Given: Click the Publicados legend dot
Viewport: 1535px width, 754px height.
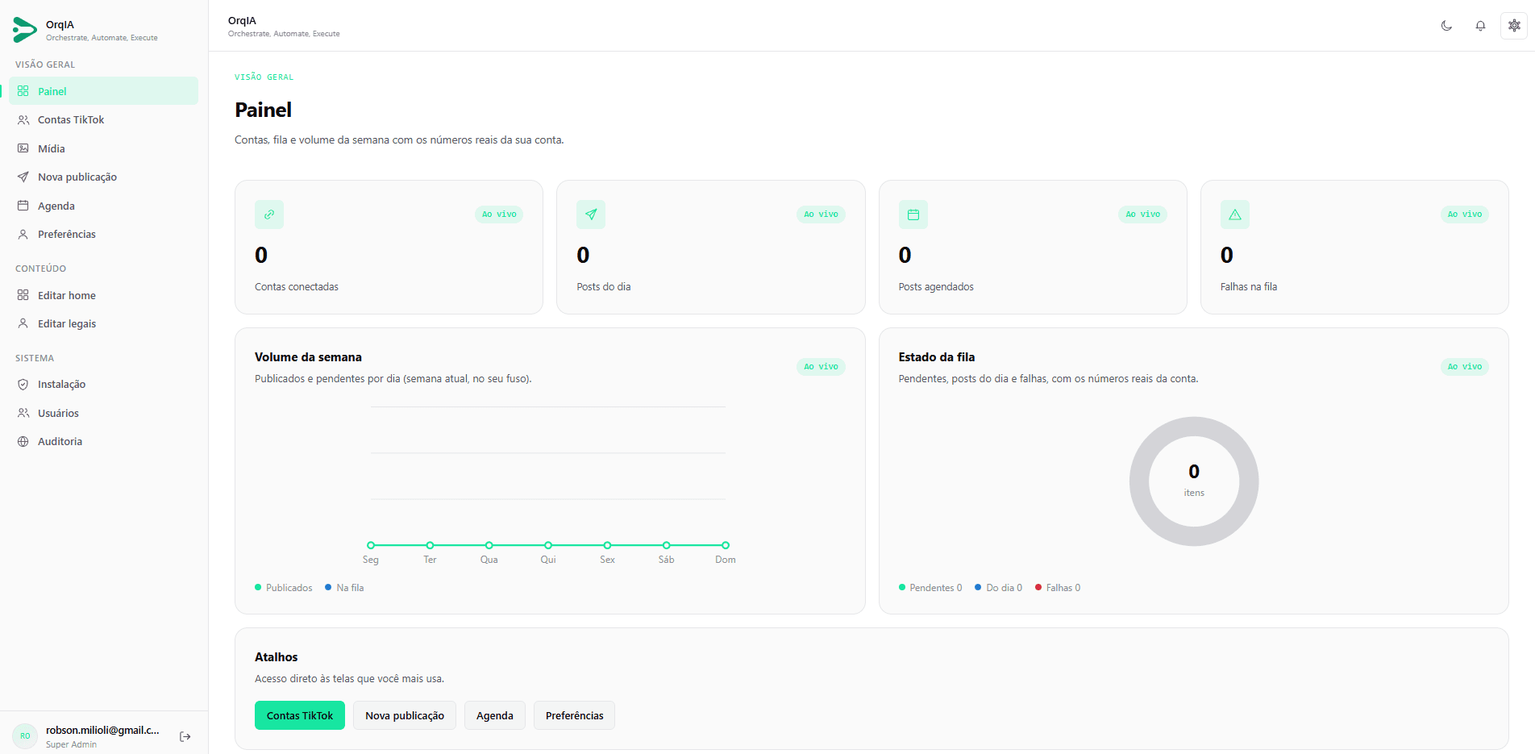Looking at the screenshot, I should click(x=258, y=587).
